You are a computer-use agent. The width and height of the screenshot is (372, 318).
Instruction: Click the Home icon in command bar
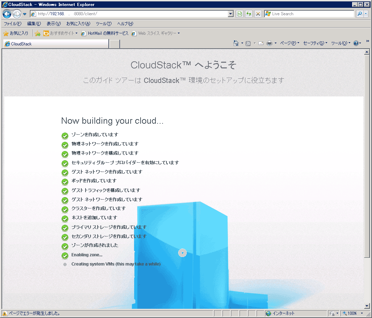236,43
